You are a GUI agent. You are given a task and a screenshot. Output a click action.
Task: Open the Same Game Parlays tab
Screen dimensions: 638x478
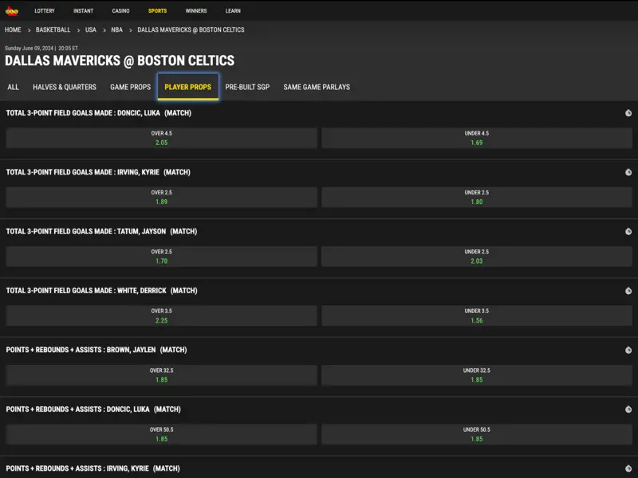[x=317, y=87]
